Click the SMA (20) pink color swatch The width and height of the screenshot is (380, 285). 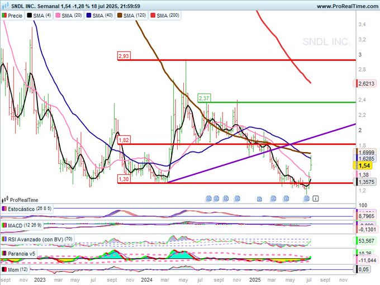click(x=58, y=16)
